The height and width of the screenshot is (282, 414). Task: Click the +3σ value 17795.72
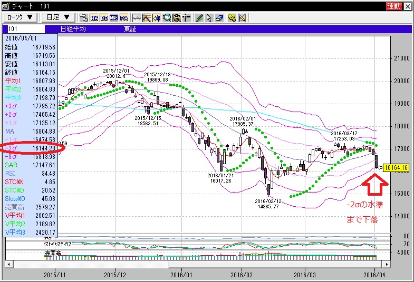pos(44,106)
